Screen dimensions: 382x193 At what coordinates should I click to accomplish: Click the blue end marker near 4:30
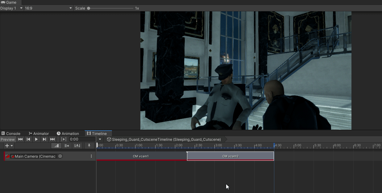[274, 145]
